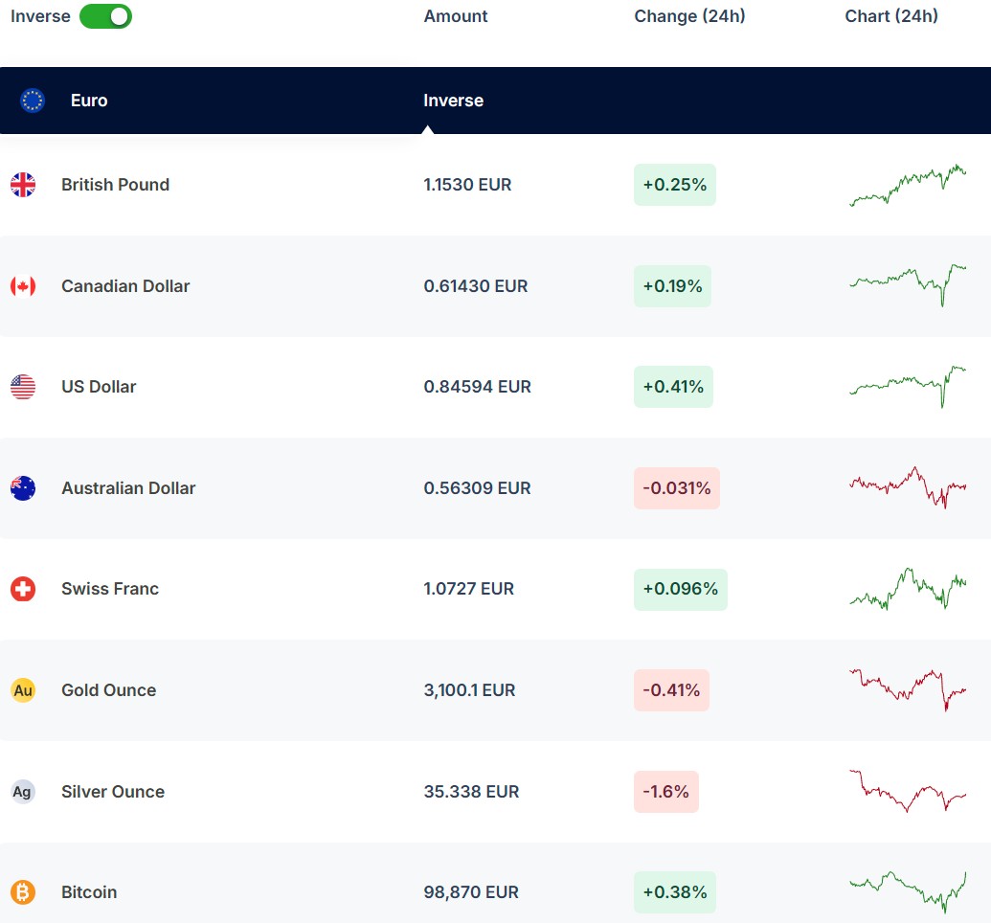This screenshot has width=991, height=923.
Task: Click the Gold Ounce Au icon
Action: point(23,690)
